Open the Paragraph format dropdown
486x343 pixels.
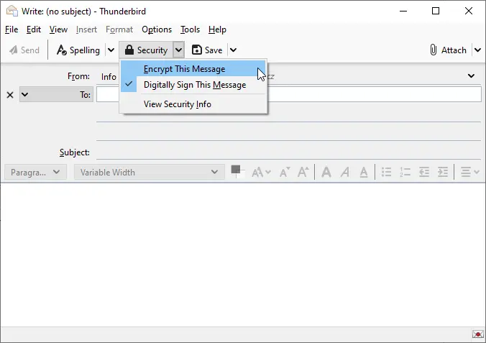click(x=35, y=172)
